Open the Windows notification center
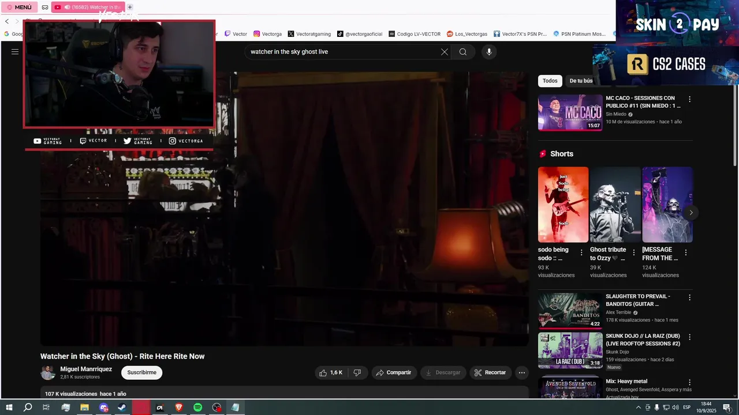 [x=727, y=408]
